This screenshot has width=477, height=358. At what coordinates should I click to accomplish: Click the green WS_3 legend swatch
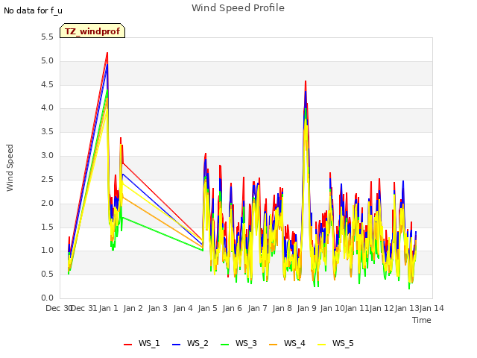pyautogui.click(x=224, y=345)
